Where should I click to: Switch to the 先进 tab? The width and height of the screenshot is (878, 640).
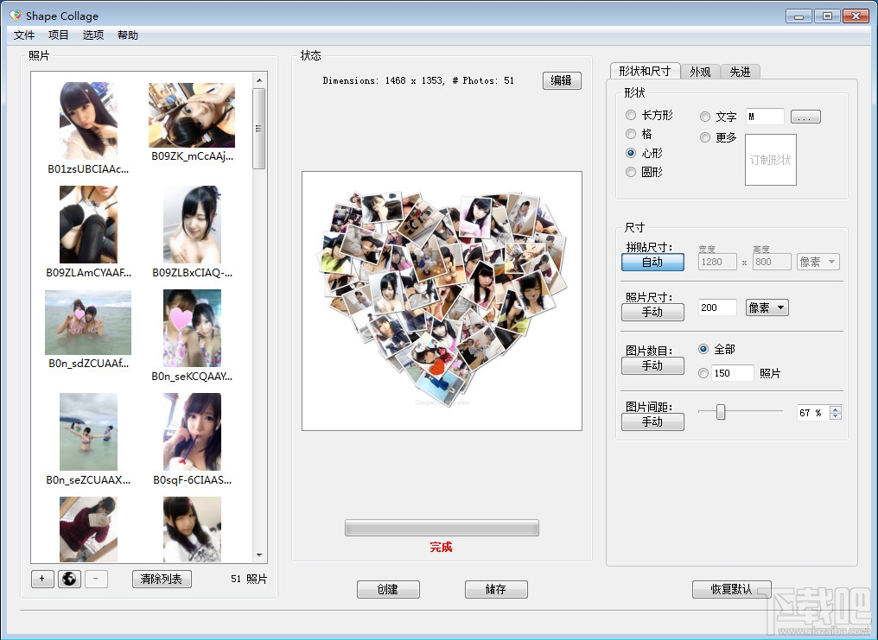click(740, 72)
